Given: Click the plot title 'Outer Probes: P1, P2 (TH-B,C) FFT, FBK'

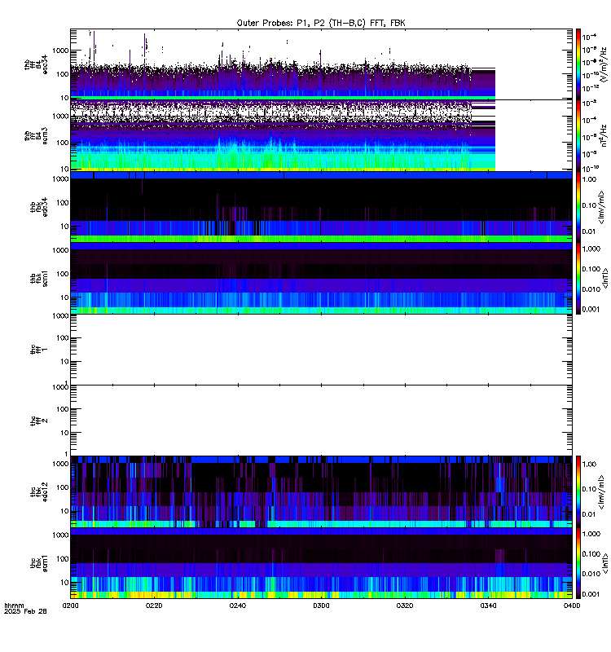Looking at the screenshot, I should click(x=321, y=24).
